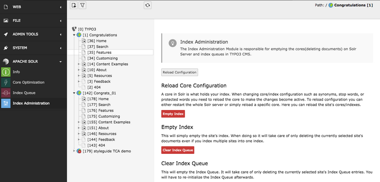
Task: Click the ADMIN TOOLS rocket icon
Action: 6,35
